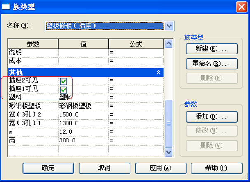
Task: Click the scrollbar up arrow
Action: tap(169, 43)
